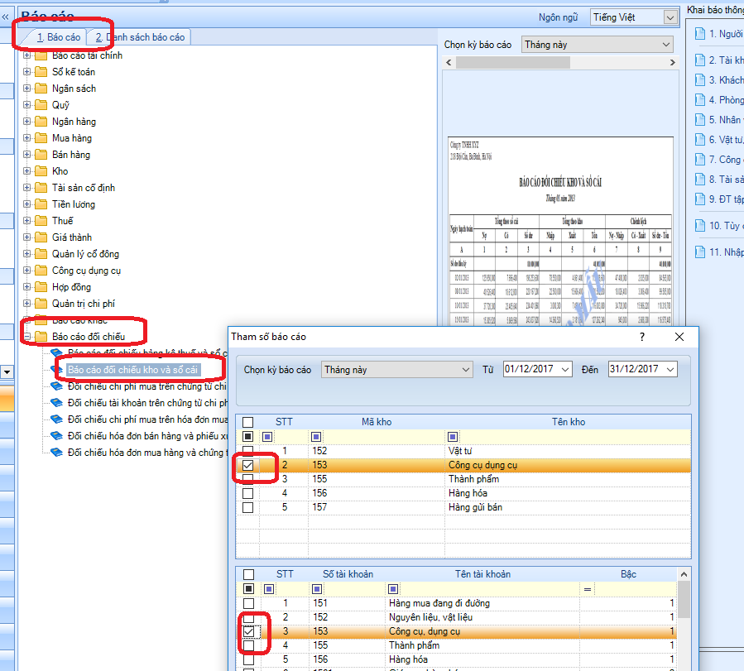This screenshot has width=744, height=671.
Task: Click the '10. Tùy' link in right panel
Action: 726,226
